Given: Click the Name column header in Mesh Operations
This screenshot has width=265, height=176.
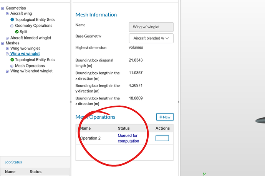Looking at the screenshot, I should pyautogui.click(x=85, y=128).
